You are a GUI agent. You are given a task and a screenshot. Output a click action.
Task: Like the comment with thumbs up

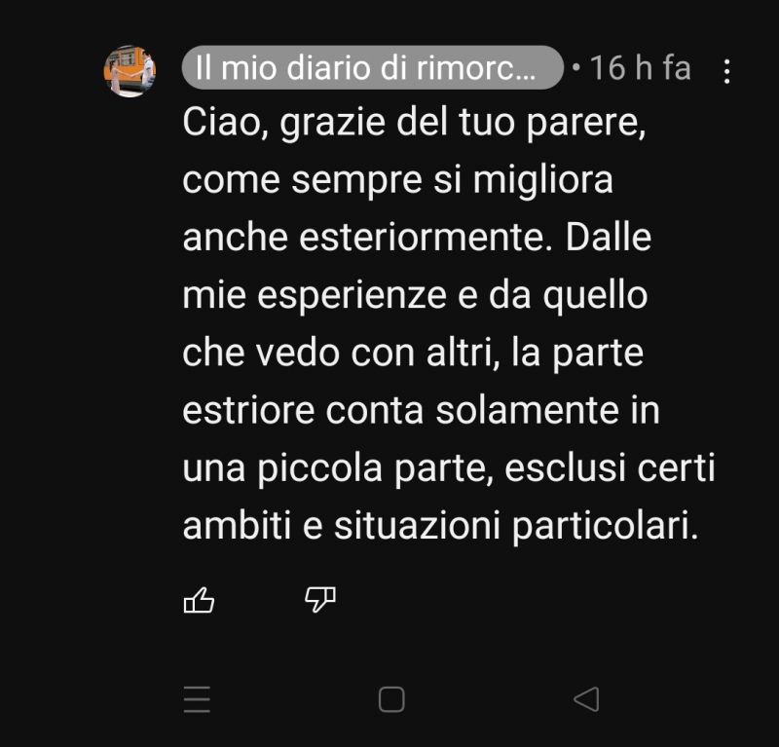point(200,600)
